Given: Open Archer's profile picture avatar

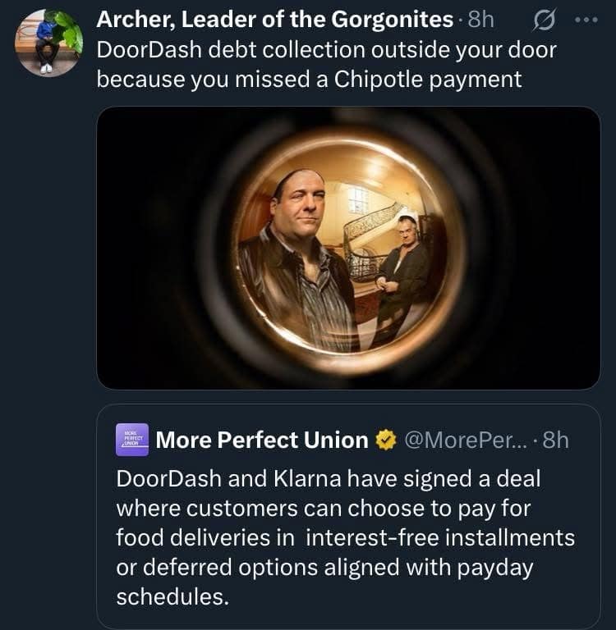Looking at the screenshot, I should click(48, 43).
